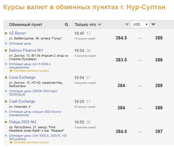
Task: Click percent icon for Байлык Finance wholesale
Action: pos(6,64)
